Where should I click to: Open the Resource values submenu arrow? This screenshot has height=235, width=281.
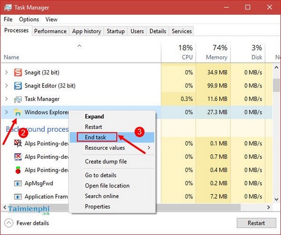(149, 148)
